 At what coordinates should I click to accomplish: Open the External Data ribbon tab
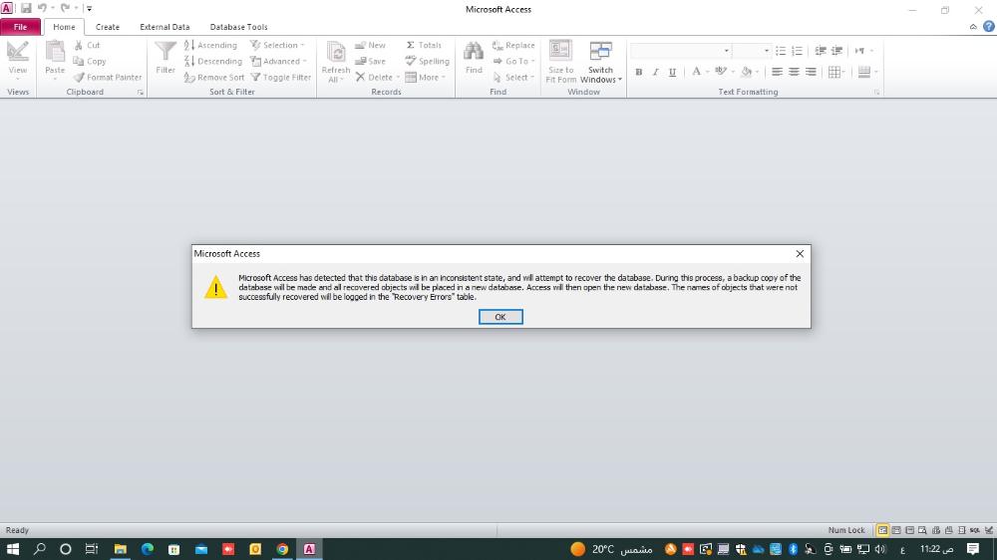165,27
